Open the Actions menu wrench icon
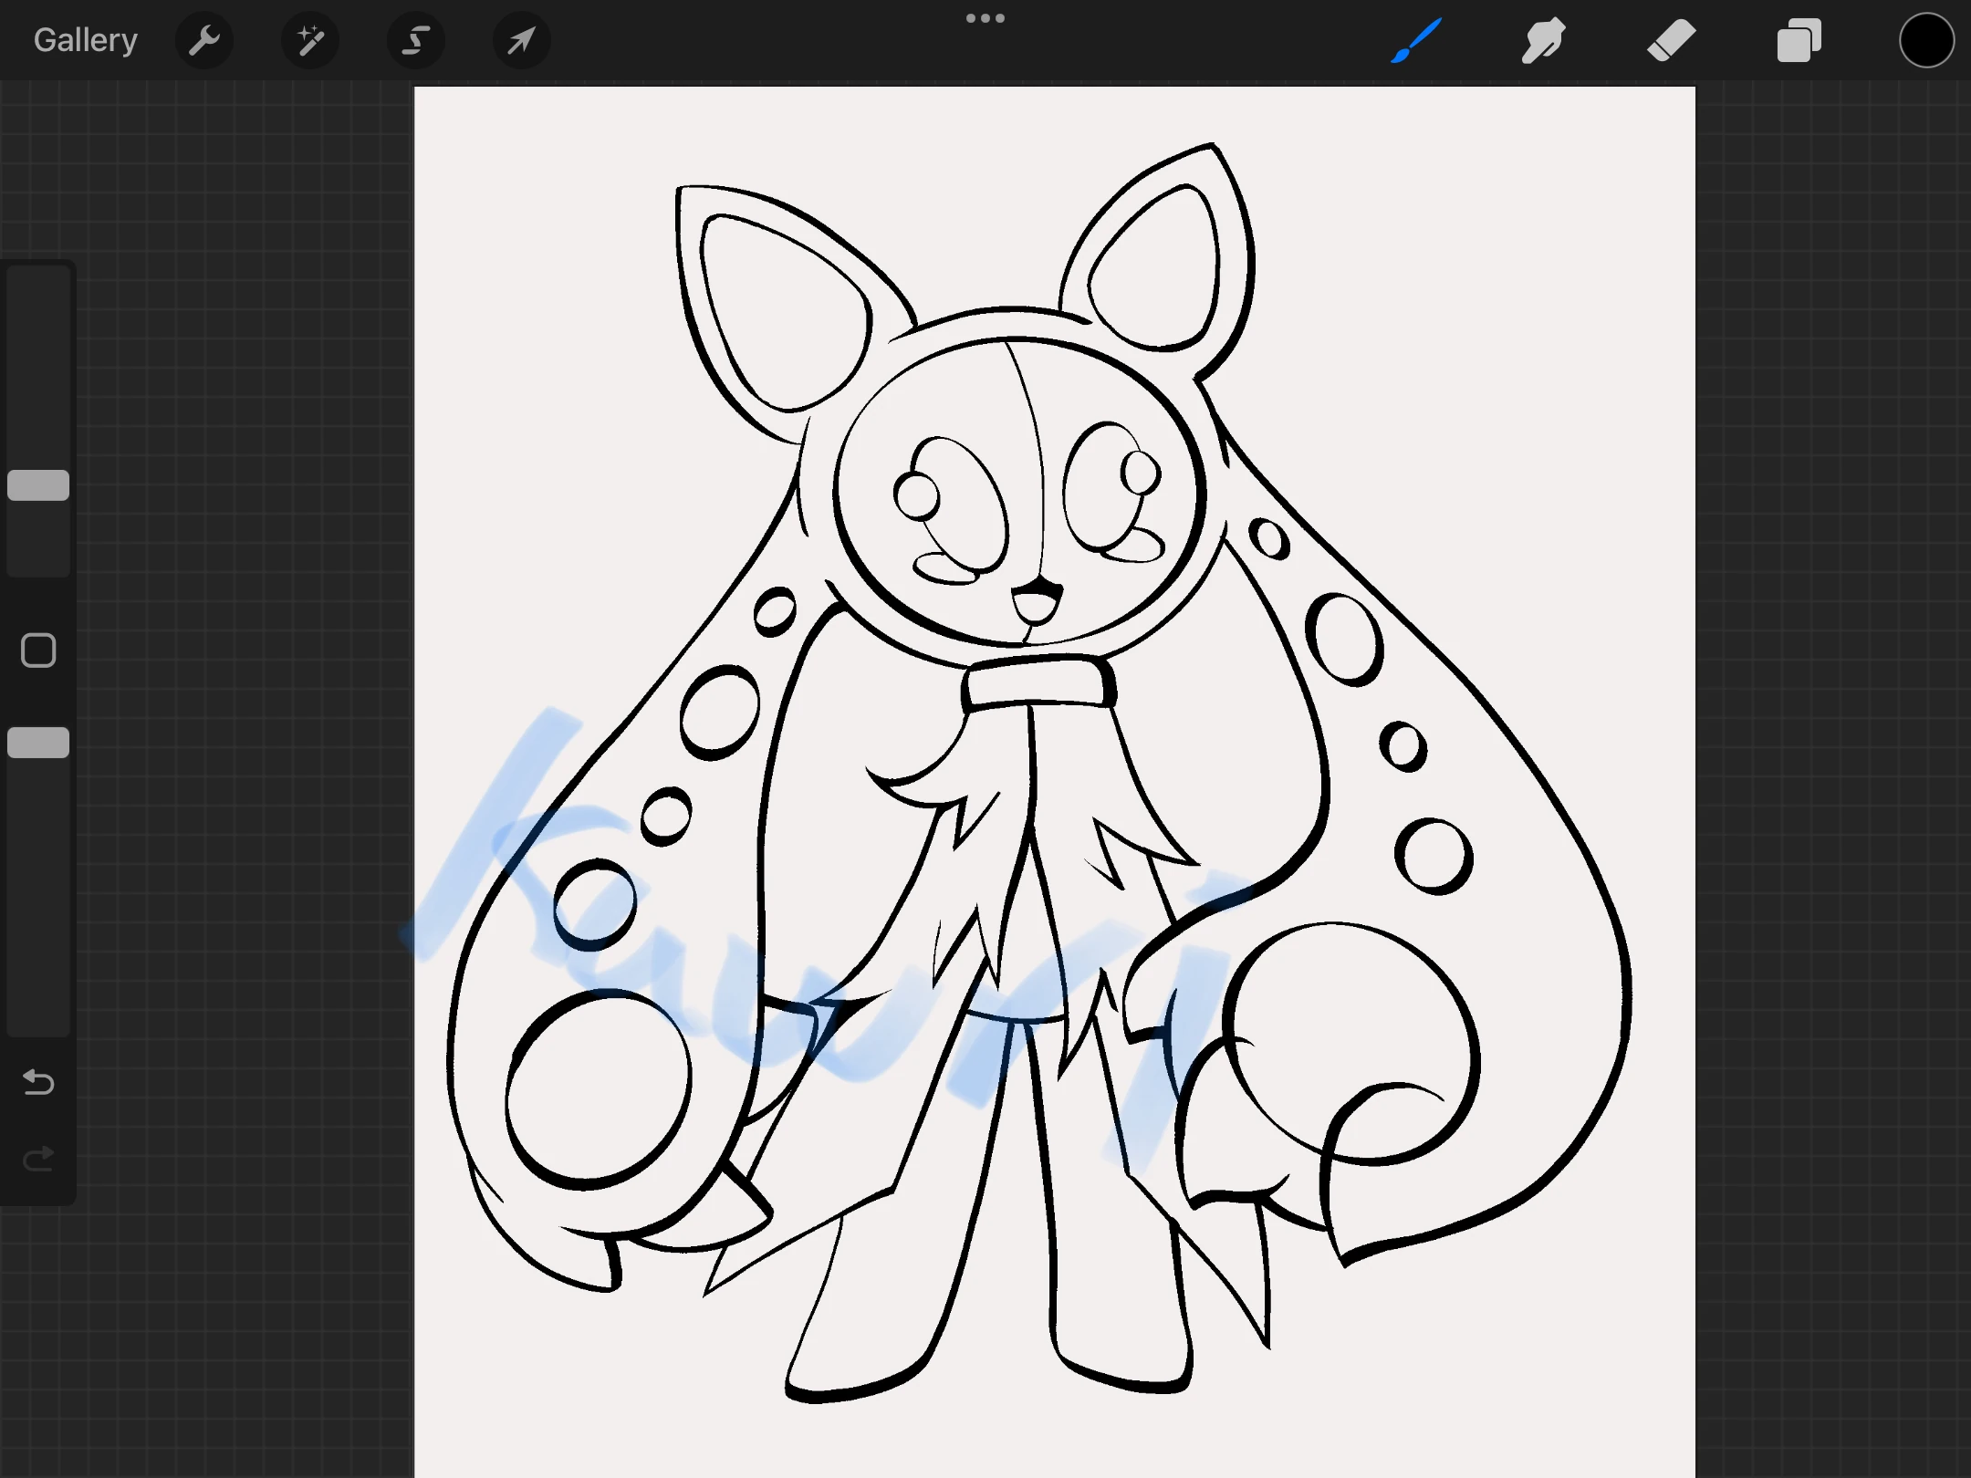This screenshot has height=1478, width=1971. pyautogui.click(x=204, y=40)
